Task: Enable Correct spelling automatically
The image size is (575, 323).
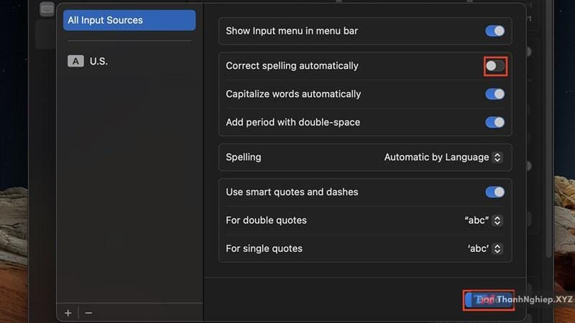Action: [x=494, y=66]
